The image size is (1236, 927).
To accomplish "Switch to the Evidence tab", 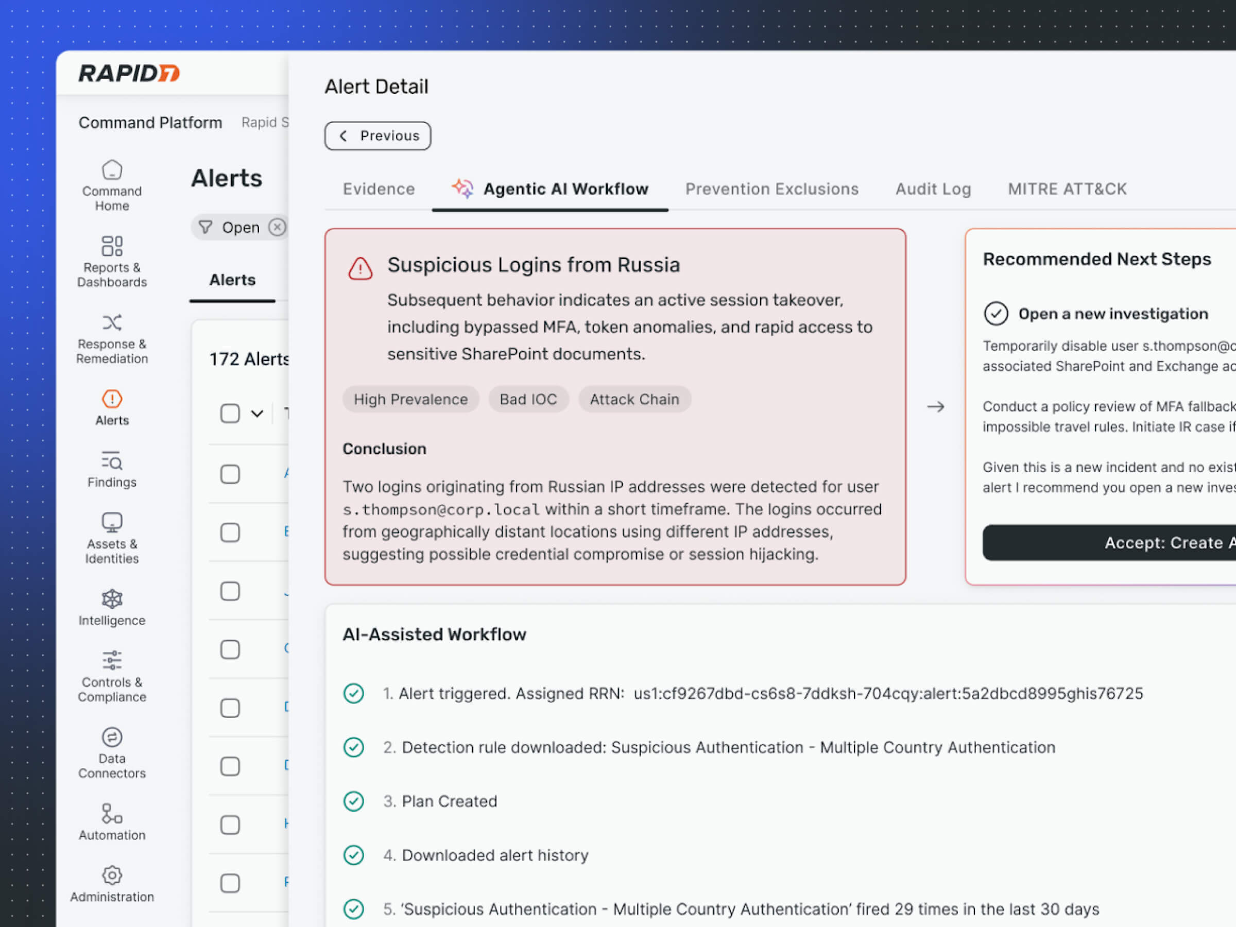I will [379, 189].
